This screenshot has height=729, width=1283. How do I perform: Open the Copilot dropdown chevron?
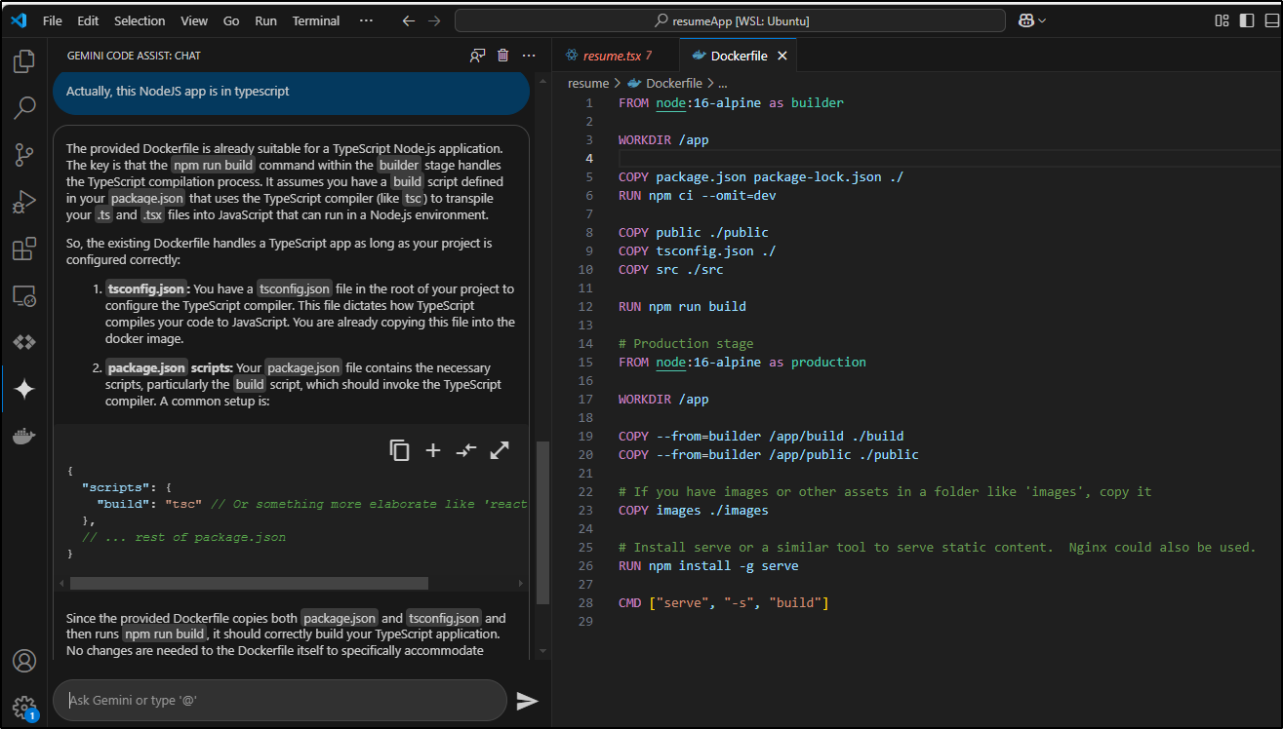pyautogui.click(x=1042, y=20)
